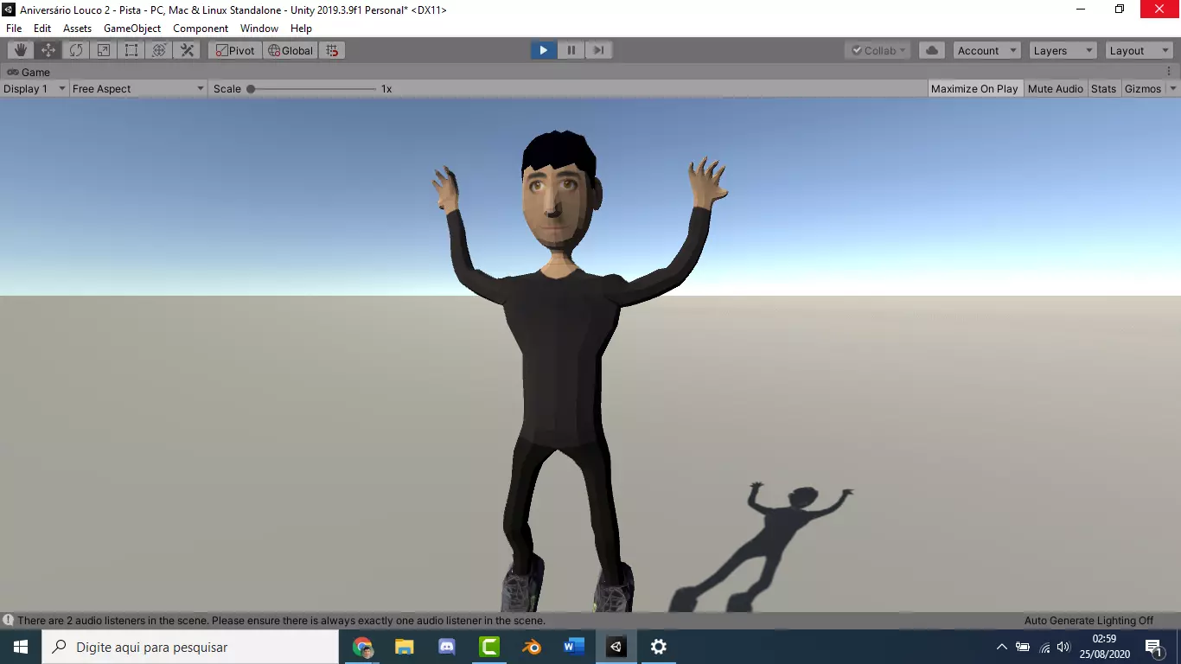Expand the Gizmos dropdown arrow

[x=1173, y=88]
